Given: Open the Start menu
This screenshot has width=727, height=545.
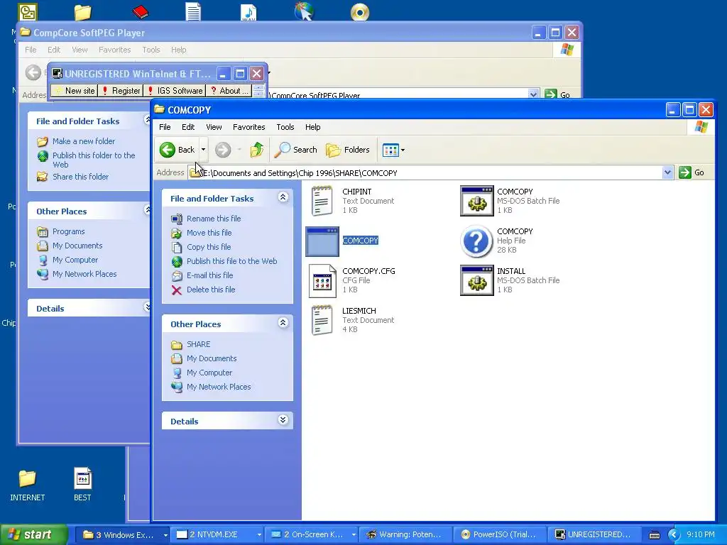Looking at the screenshot, I should (33, 534).
